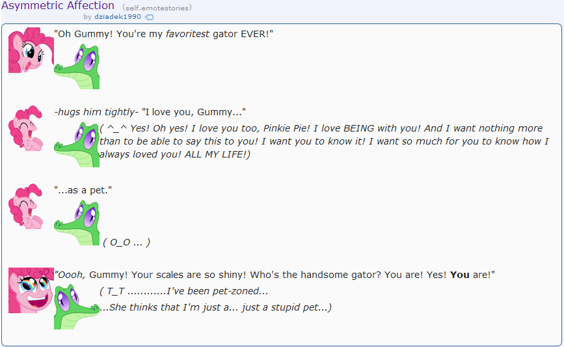Open the "Asymmetric Affection" post title
Image resolution: width=564 pixels, height=347 pixels.
coord(58,6)
